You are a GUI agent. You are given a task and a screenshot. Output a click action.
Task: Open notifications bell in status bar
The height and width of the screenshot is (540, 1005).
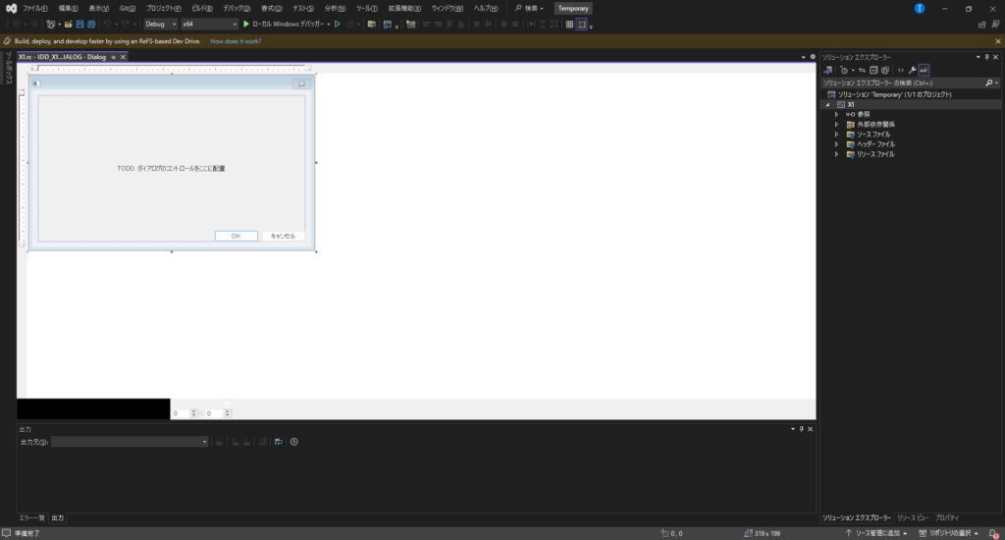pos(993,533)
